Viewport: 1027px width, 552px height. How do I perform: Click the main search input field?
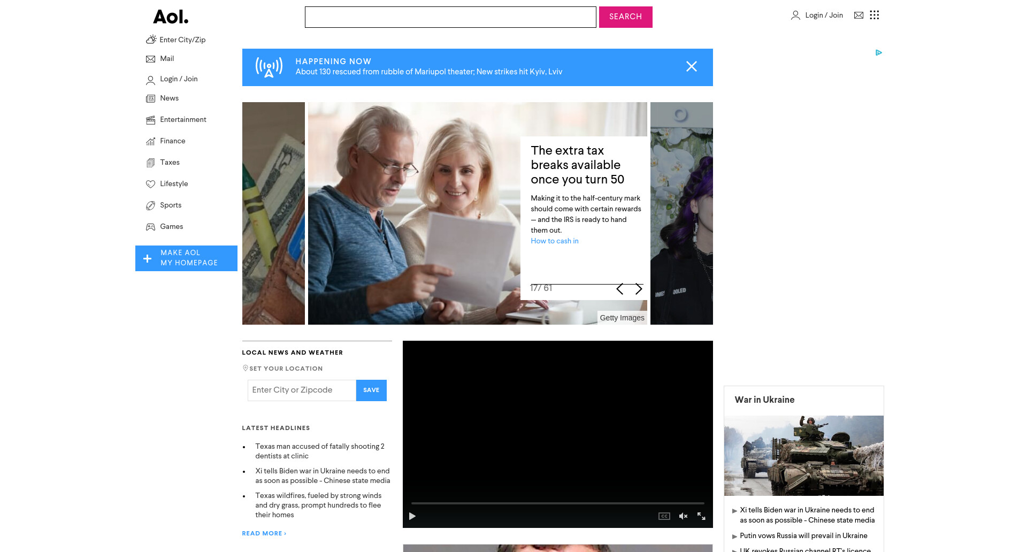tap(450, 17)
